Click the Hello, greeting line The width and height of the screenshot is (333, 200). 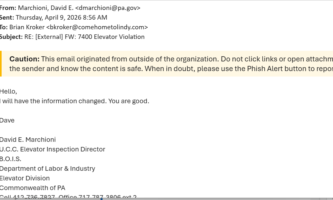point(8,92)
